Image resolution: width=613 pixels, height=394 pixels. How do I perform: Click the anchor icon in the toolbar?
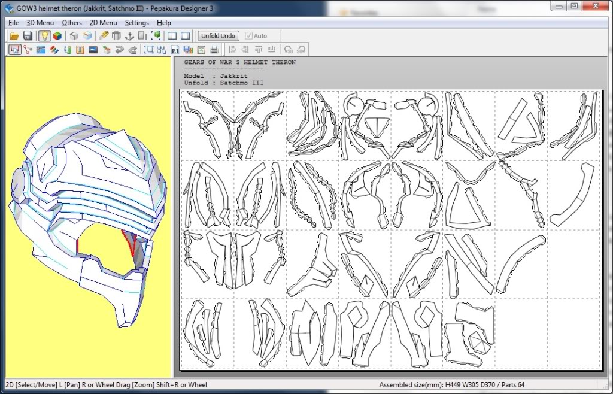[x=129, y=36]
